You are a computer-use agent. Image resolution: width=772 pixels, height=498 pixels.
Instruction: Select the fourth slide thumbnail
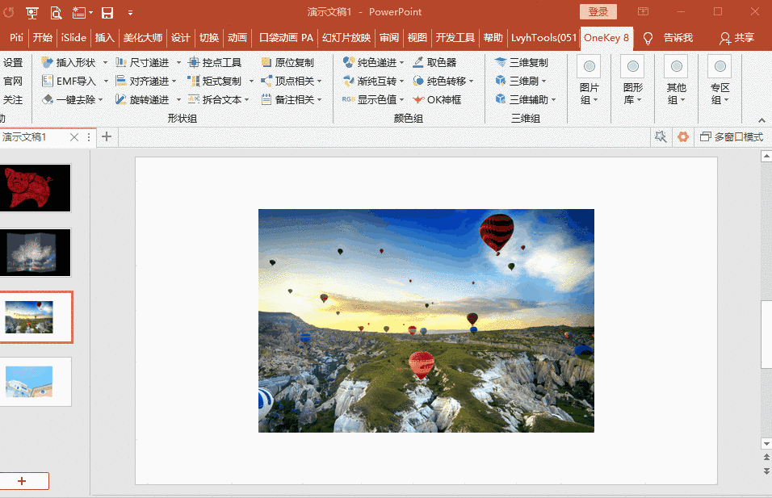36,382
